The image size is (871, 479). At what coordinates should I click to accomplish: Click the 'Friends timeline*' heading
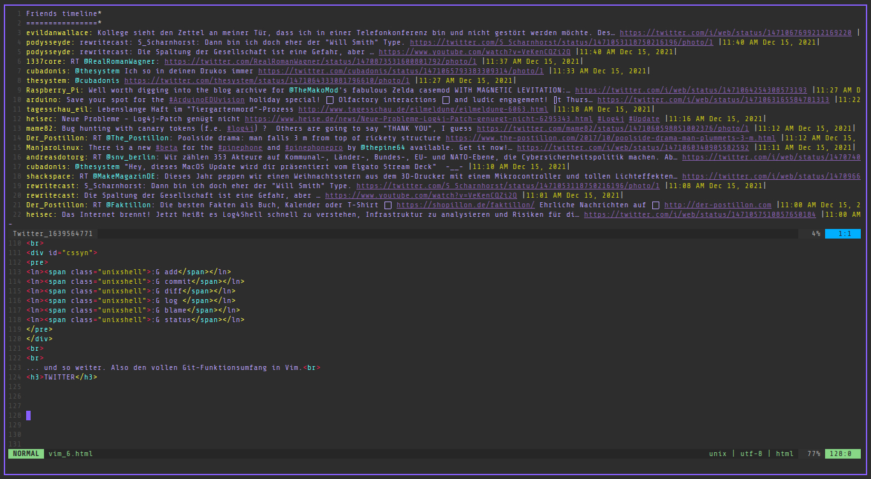pos(64,13)
